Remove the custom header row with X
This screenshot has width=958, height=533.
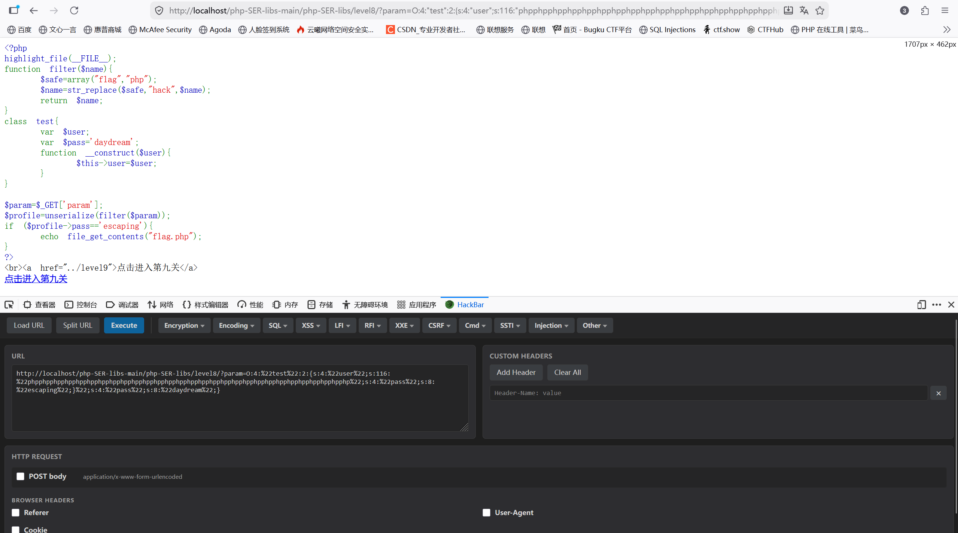(938, 393)
